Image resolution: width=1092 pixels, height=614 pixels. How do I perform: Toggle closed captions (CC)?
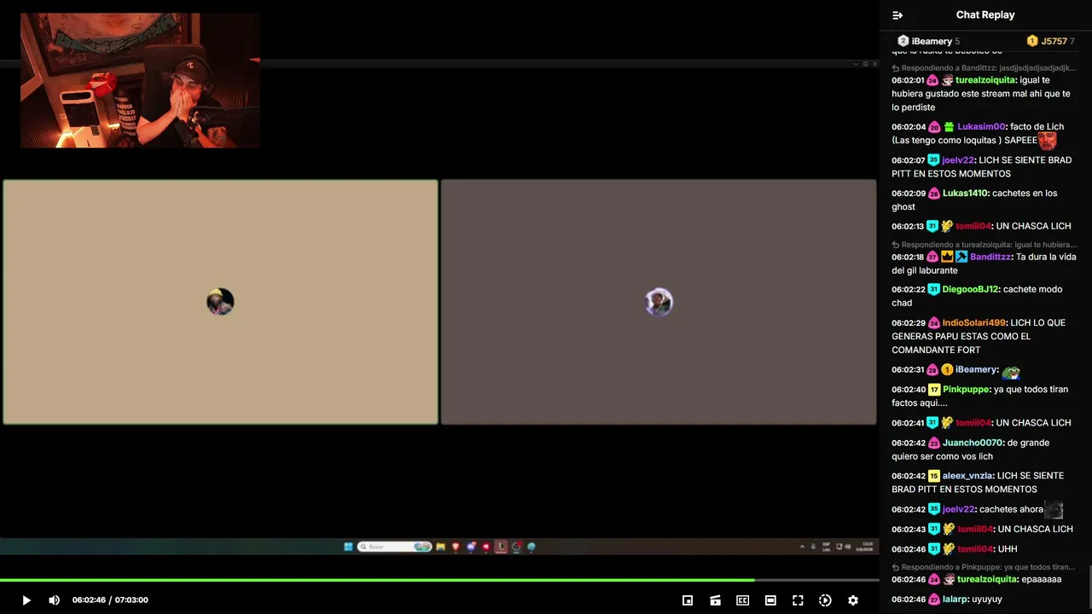pos(742,600)
